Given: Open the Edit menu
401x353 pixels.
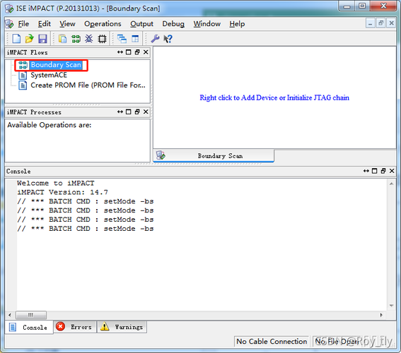Looking at the screenshot, I should click(x=45, y=24).
